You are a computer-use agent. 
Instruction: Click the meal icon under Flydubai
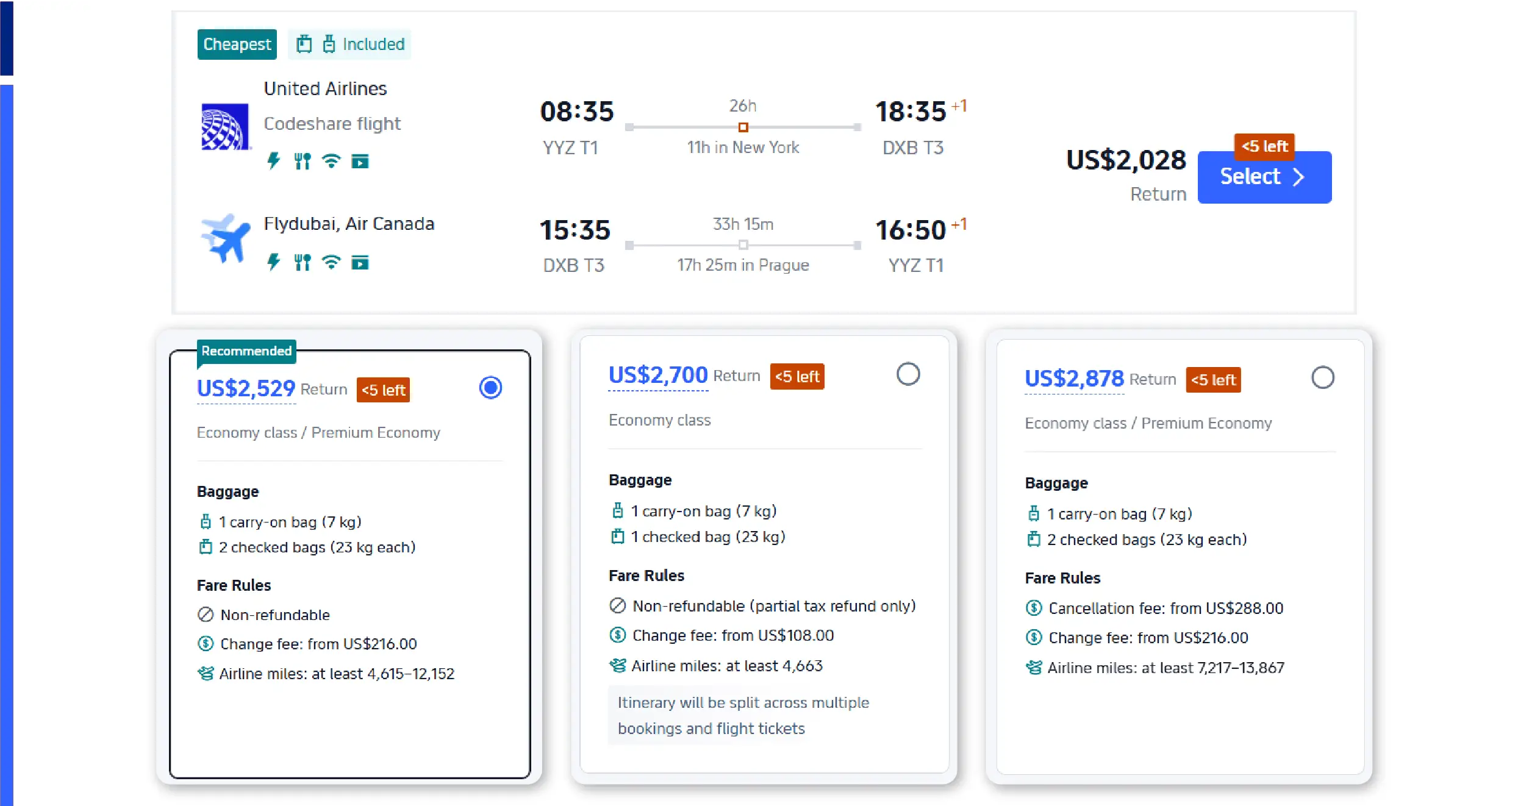pyautogui.click(x=303, y=262)
